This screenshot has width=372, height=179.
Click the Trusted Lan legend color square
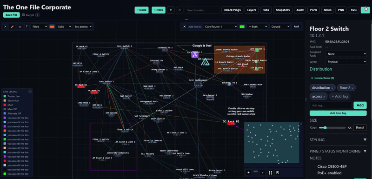(5, 97)
